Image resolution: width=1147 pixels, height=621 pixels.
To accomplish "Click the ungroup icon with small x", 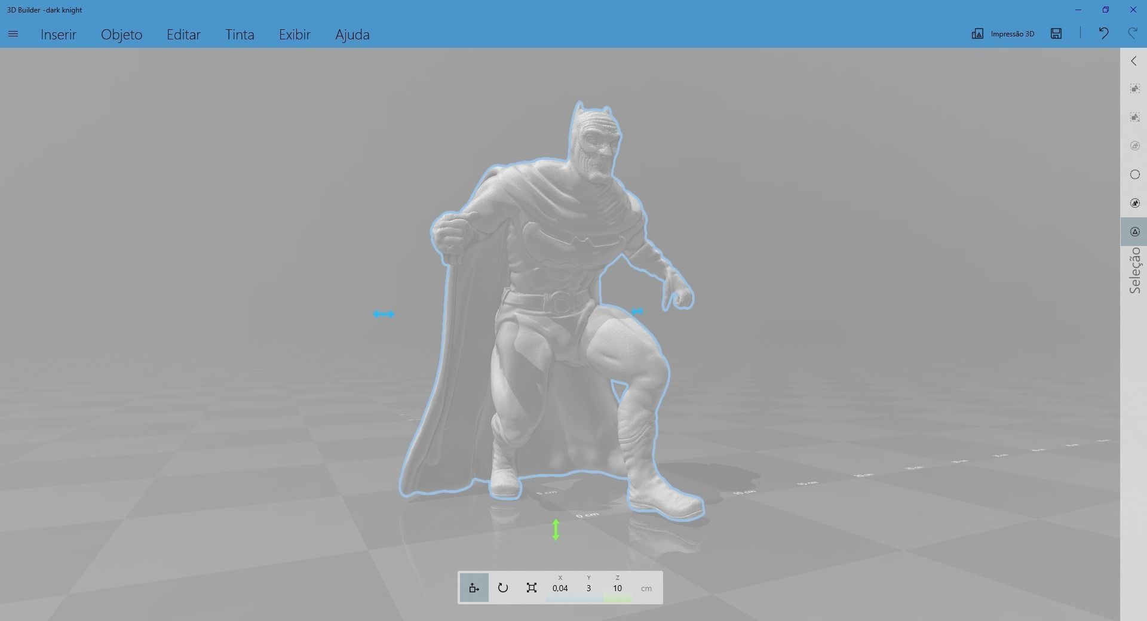I will click(1134, 117).
